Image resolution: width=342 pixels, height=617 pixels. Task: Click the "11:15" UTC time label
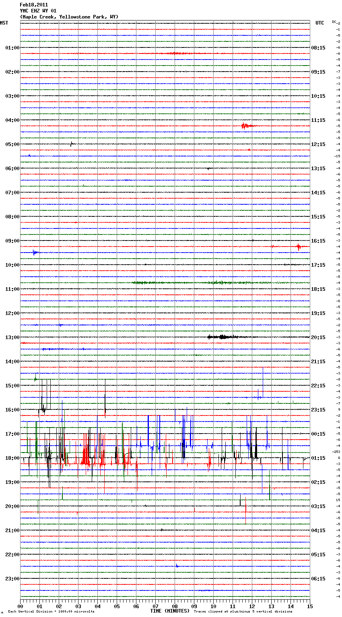(x=318, y=120)
